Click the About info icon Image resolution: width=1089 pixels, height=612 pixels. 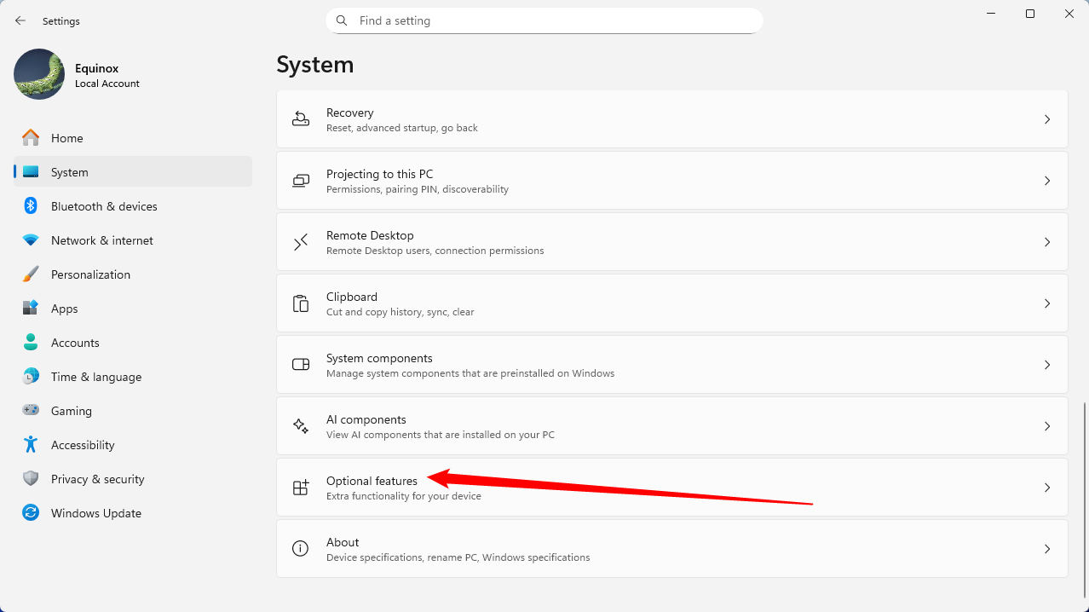coord(300,549)
